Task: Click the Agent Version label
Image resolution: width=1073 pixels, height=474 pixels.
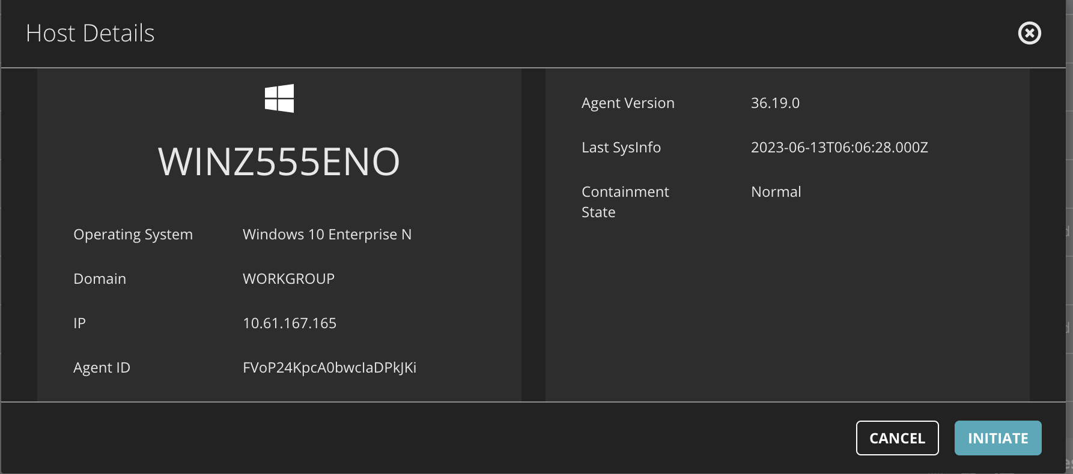Action: click(628, 103)
